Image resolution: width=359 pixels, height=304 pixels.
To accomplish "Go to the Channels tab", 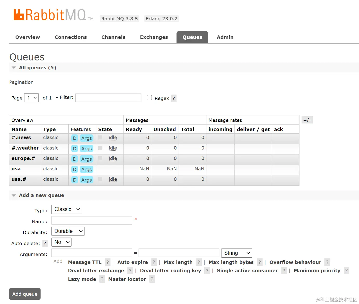I will tap(113, 37).
